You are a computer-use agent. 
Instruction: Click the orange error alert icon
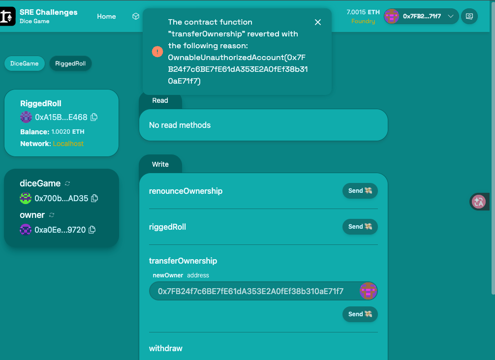tap(157, 52)
